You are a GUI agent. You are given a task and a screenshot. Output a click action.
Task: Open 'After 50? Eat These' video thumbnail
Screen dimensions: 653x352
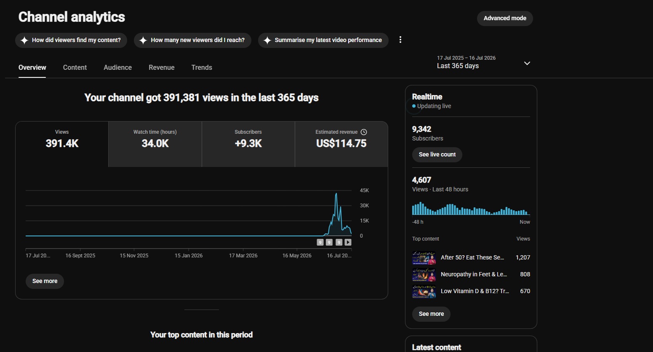[424, 258]
